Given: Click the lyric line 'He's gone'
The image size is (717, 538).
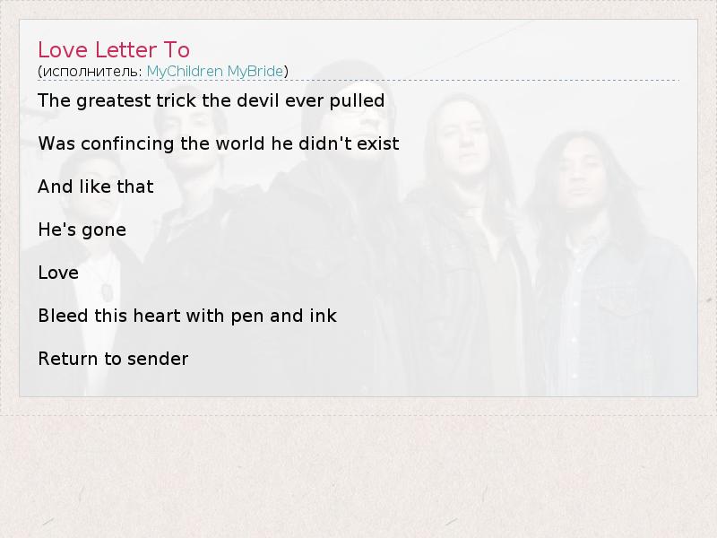Looking at the screenshot, I should click(x=82, y=230).
